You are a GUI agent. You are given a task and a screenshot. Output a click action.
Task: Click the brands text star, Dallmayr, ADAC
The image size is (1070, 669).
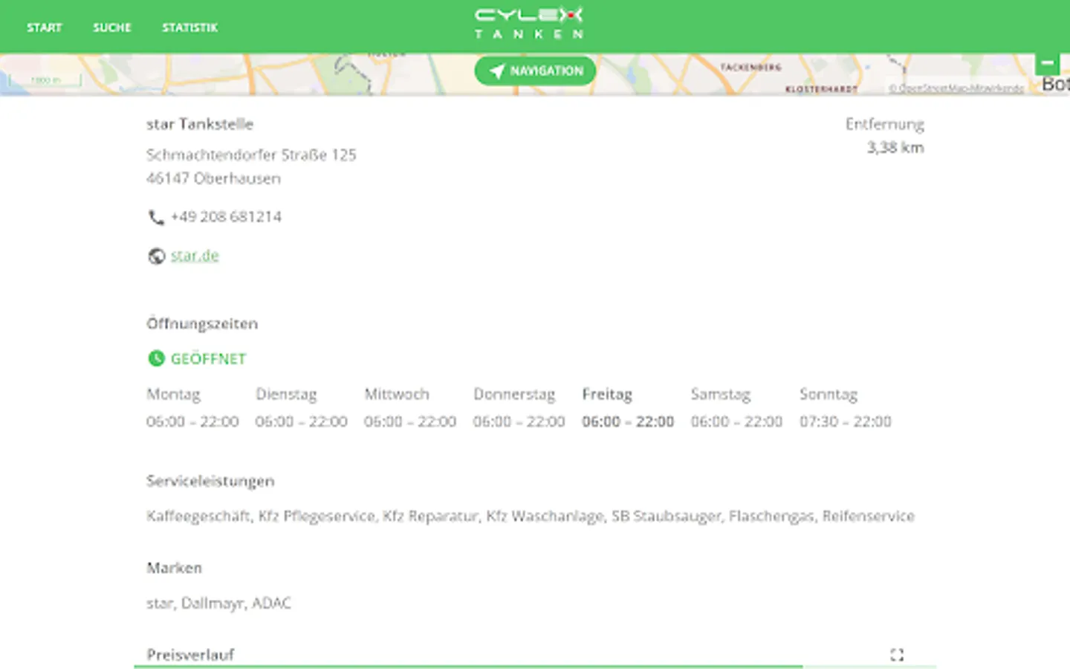pos(218,603)
